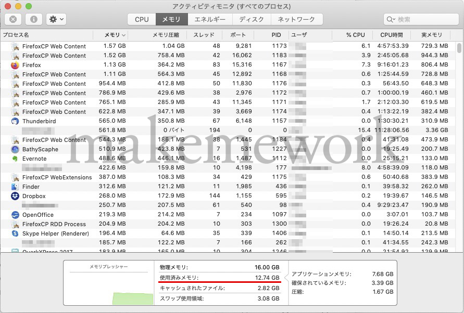464x313 pixels.
Task: Select the Evernote process name
Action: [x=34, y=159]
